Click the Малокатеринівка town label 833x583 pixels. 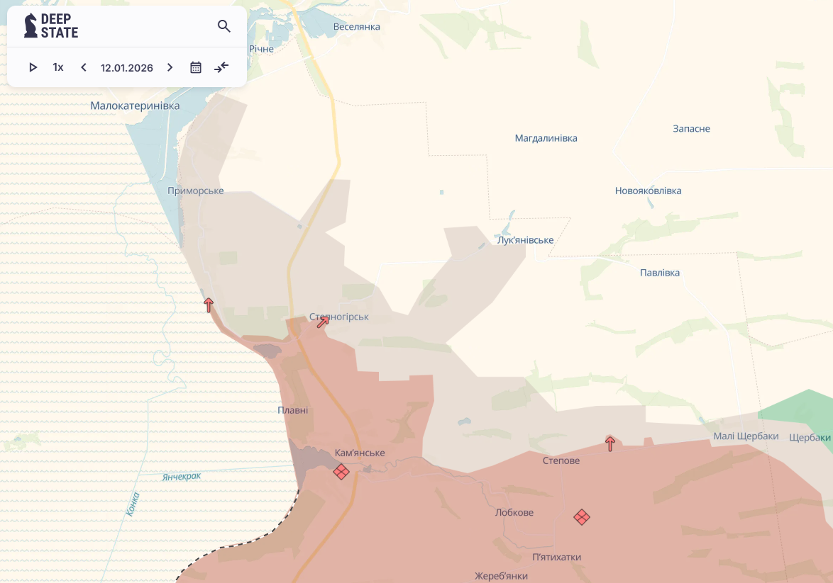[x=135, y=106]
